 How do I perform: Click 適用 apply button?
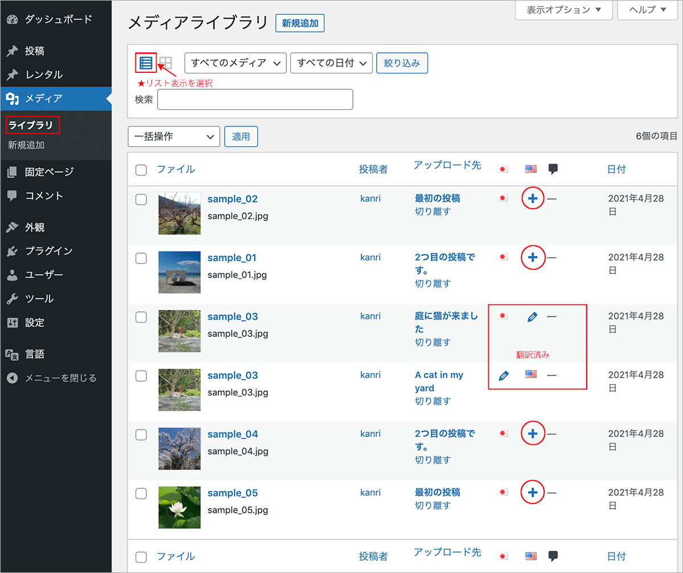tap(241, 137)
